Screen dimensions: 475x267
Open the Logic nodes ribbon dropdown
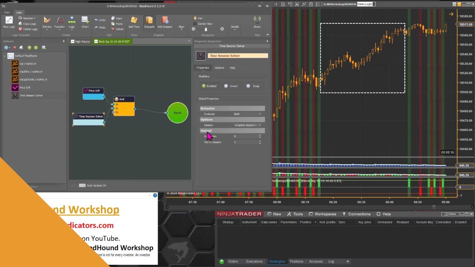[x=72, y=22]
